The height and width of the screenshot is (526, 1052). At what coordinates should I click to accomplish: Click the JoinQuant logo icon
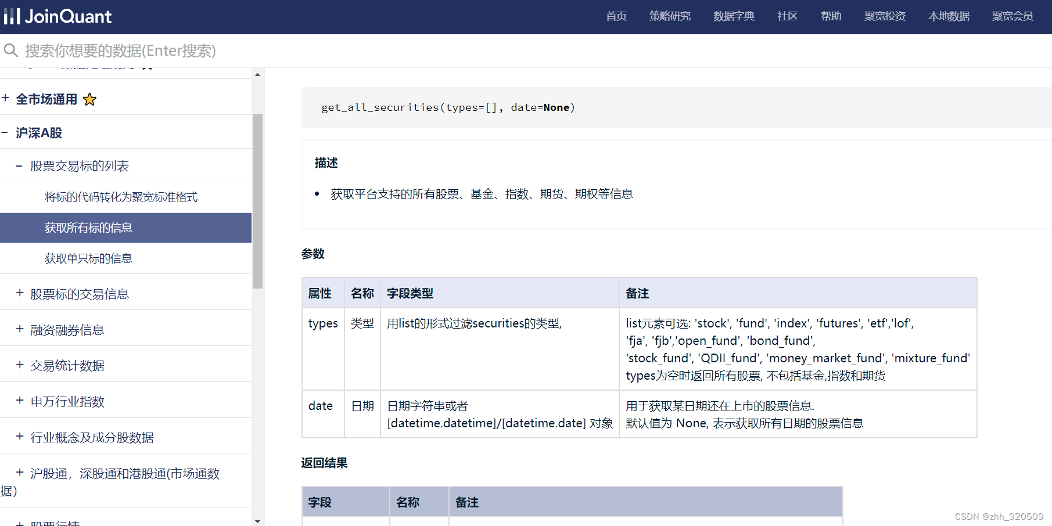[12, 16]
